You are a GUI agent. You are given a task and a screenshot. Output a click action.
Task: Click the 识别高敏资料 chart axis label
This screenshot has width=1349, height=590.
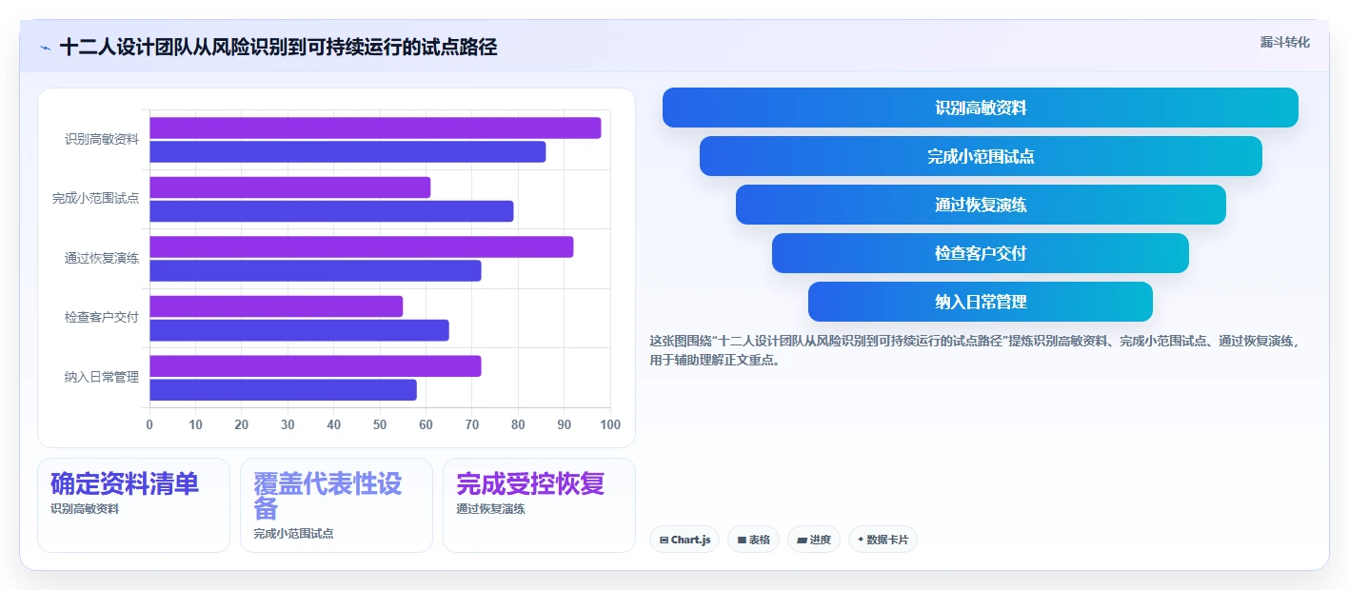pos(102,139)
